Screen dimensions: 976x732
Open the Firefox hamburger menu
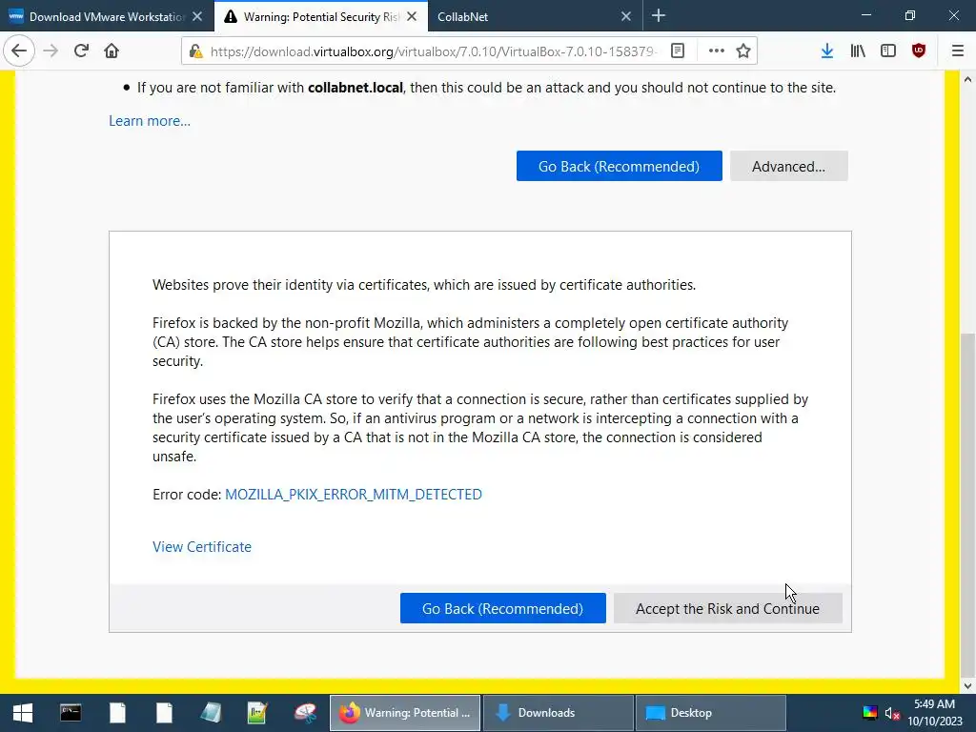click(958, 51)
